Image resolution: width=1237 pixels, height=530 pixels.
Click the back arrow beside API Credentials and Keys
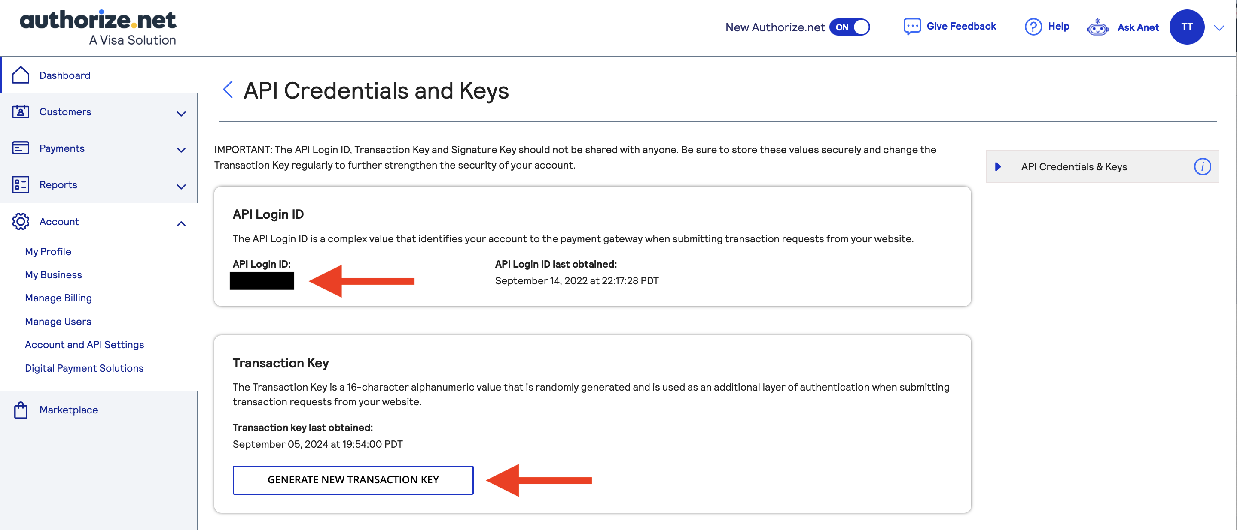(228, 90)
